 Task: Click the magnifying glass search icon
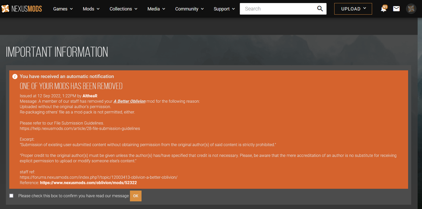click(320, 9)
